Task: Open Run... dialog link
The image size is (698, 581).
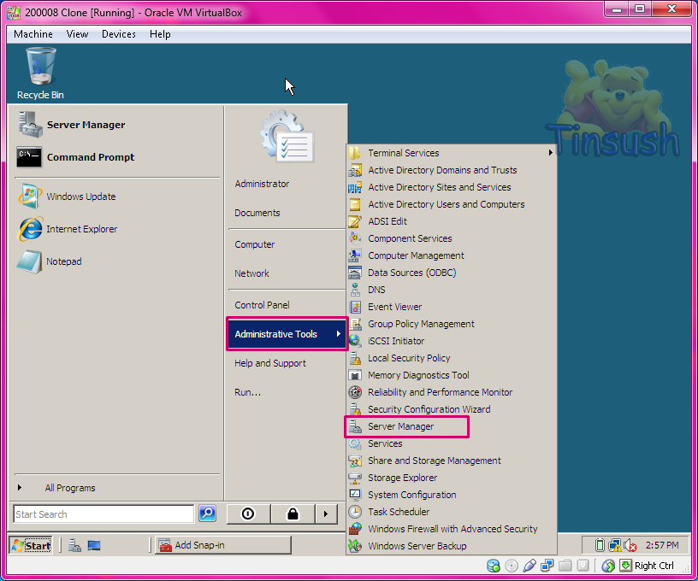Action: [247, 392]
